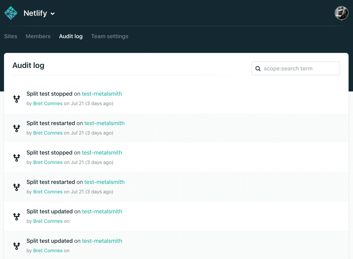Click split icon of last 'Split test updated' entry
The height and width of the screenshot is (259, 353).
click(x=17, y=246)
